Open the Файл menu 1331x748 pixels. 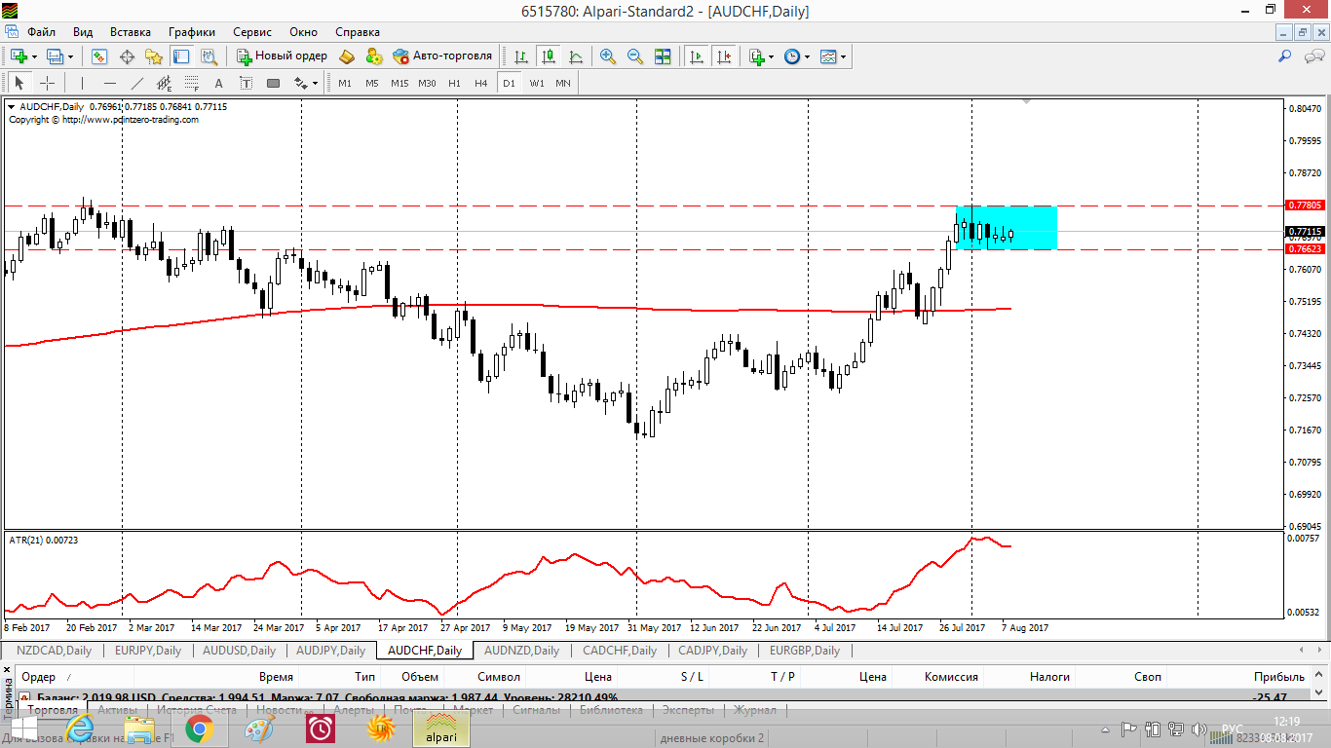click(41, 32)
